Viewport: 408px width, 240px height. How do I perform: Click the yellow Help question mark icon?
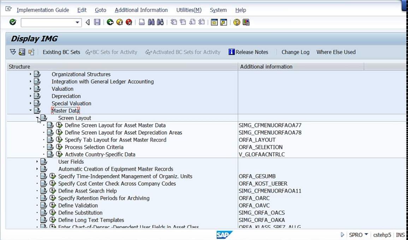point(237,22)
